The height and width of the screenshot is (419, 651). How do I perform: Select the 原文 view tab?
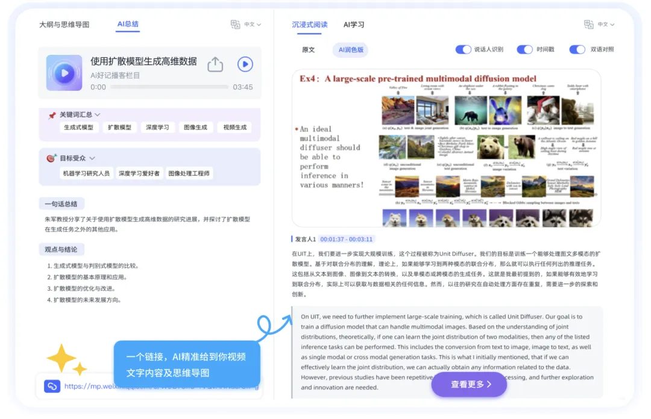(x=309, y=50)
